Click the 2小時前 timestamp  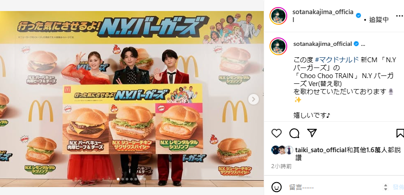point(281,166)
